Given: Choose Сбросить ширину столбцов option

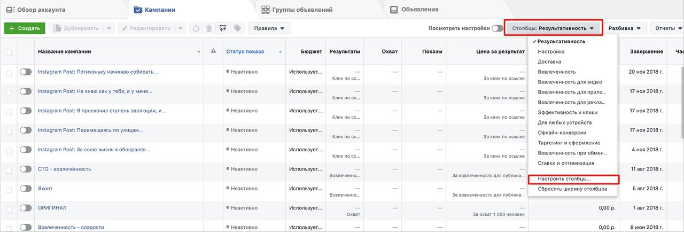Looking at the screenshot, I should coord(573,189).
